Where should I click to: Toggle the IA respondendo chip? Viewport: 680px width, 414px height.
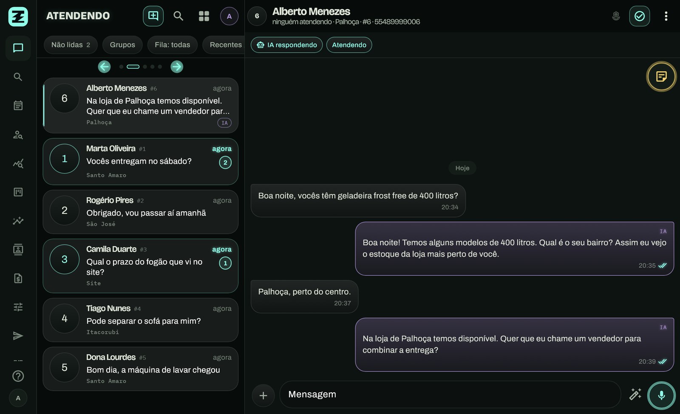(x=287, y=45)
